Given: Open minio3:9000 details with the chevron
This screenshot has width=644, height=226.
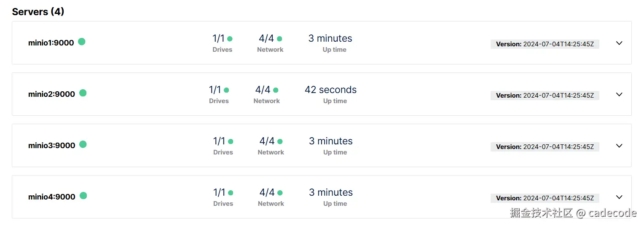Looking at the screenshot, I should point(619,146).
